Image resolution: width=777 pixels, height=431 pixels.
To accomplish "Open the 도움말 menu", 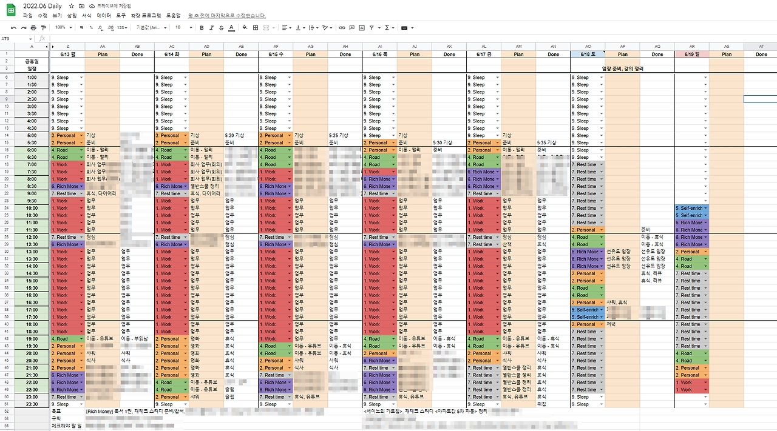I will tap(174, 15).
